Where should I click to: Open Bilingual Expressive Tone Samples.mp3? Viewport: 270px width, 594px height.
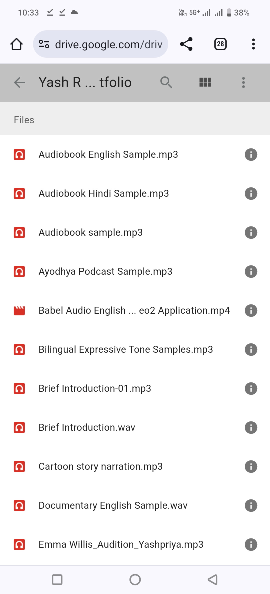point(125,349)
